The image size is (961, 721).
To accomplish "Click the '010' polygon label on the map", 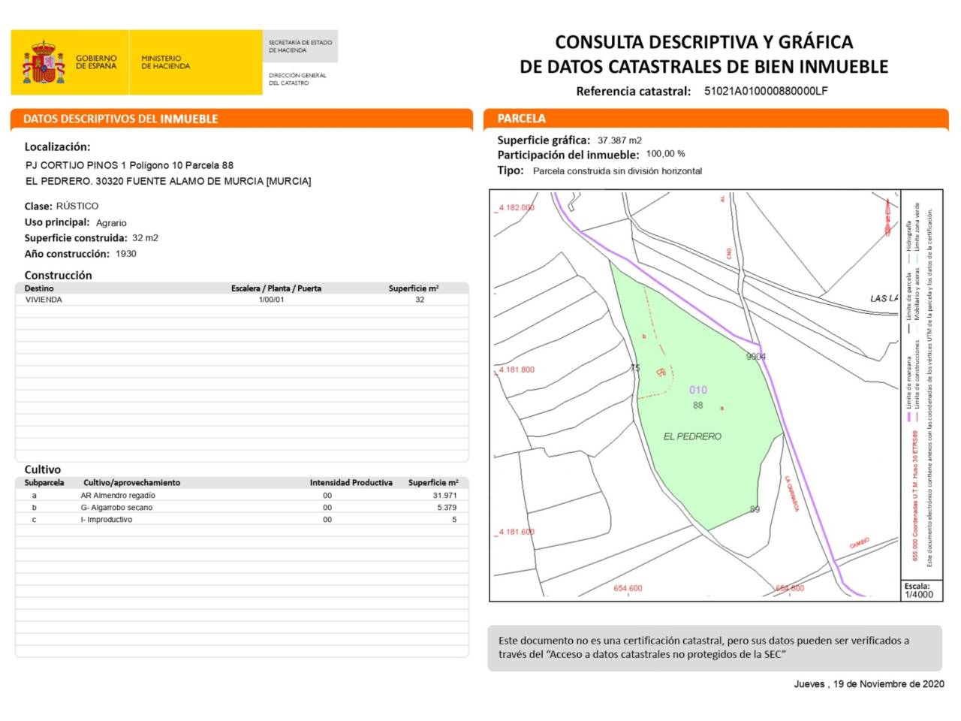I will [x=698, y=390].
